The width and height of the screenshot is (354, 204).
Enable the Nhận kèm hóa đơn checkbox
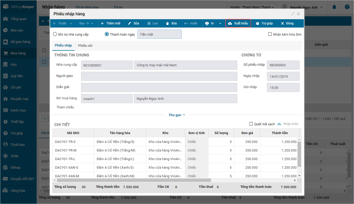(x=270, y=34)
